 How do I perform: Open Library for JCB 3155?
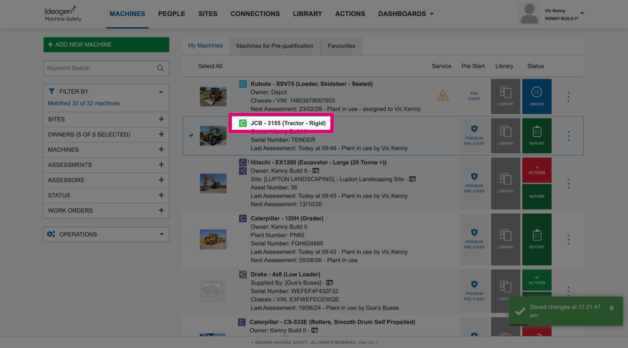coord(505,136)
